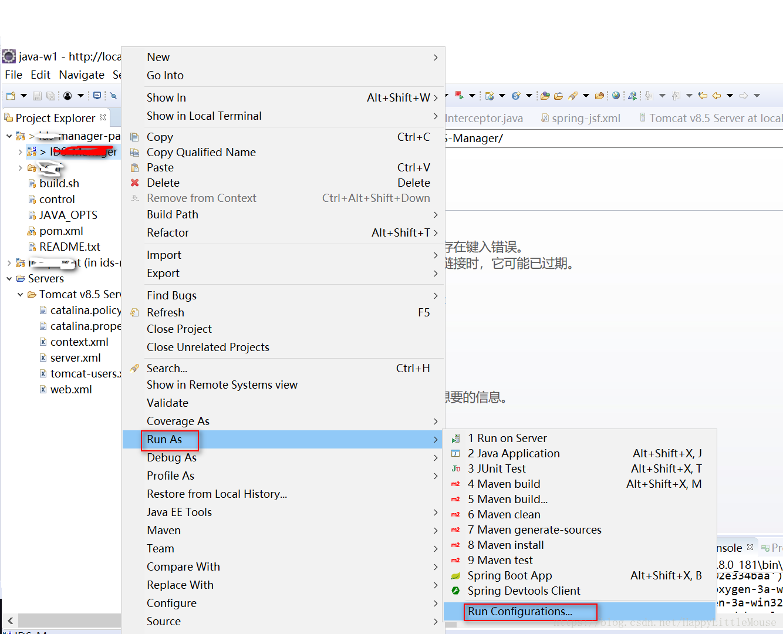Select Close Project in the context menu
The width and height of the screenshot is (783, 634).
point(282,329)
